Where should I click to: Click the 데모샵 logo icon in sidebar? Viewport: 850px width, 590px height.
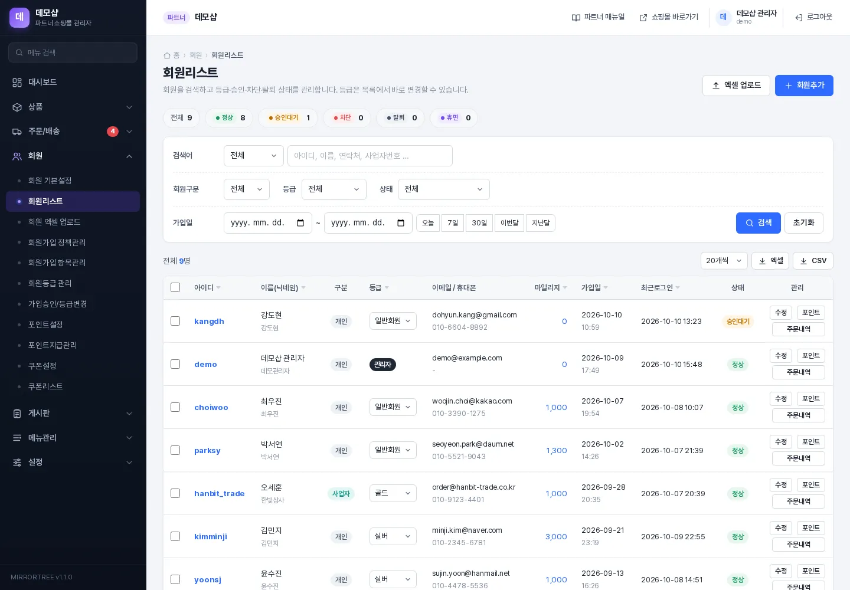(x=19, y=17)
